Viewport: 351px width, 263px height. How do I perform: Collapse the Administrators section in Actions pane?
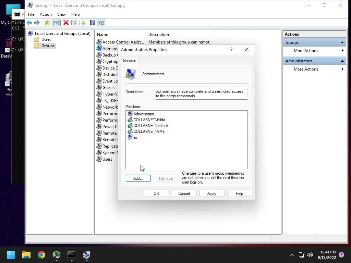(342, 61)
